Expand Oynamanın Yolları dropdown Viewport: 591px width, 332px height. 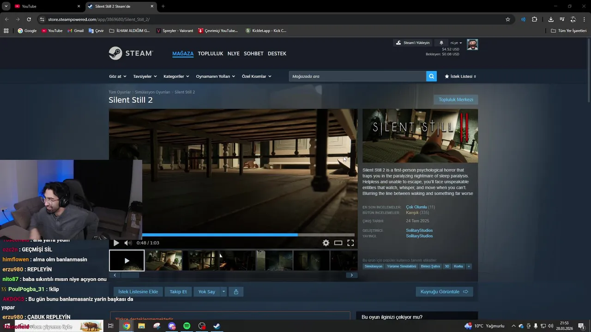(x=216, y=76)
